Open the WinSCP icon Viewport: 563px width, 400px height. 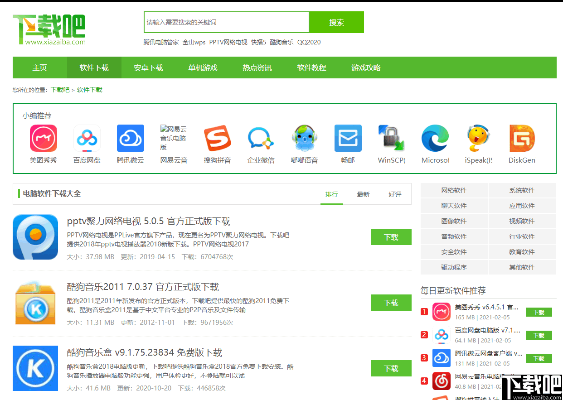tap(391, 138)
